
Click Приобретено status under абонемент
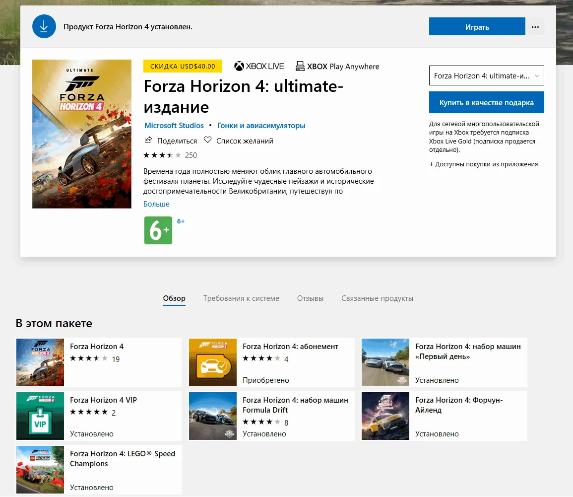click(x=266, y=380)
